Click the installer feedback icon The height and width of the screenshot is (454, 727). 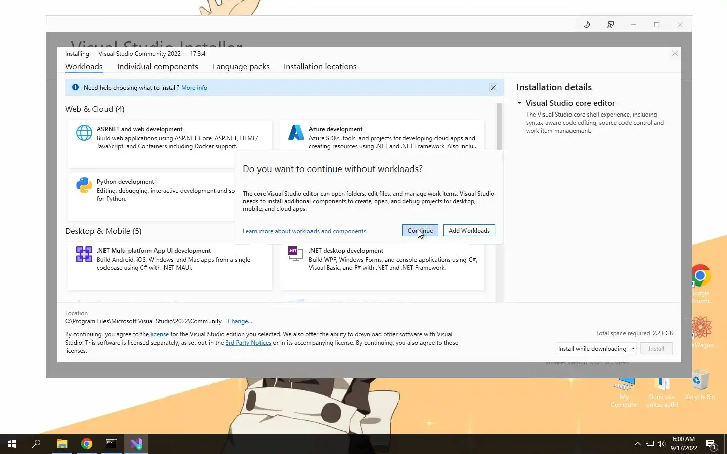tap(610, 24)
